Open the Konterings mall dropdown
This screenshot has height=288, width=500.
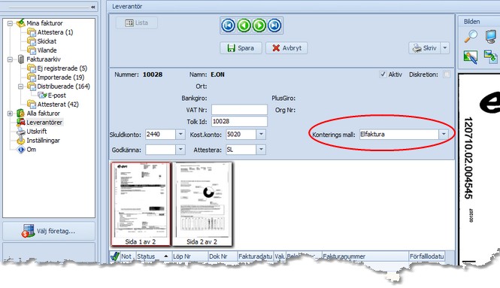[x=444, y=135]
